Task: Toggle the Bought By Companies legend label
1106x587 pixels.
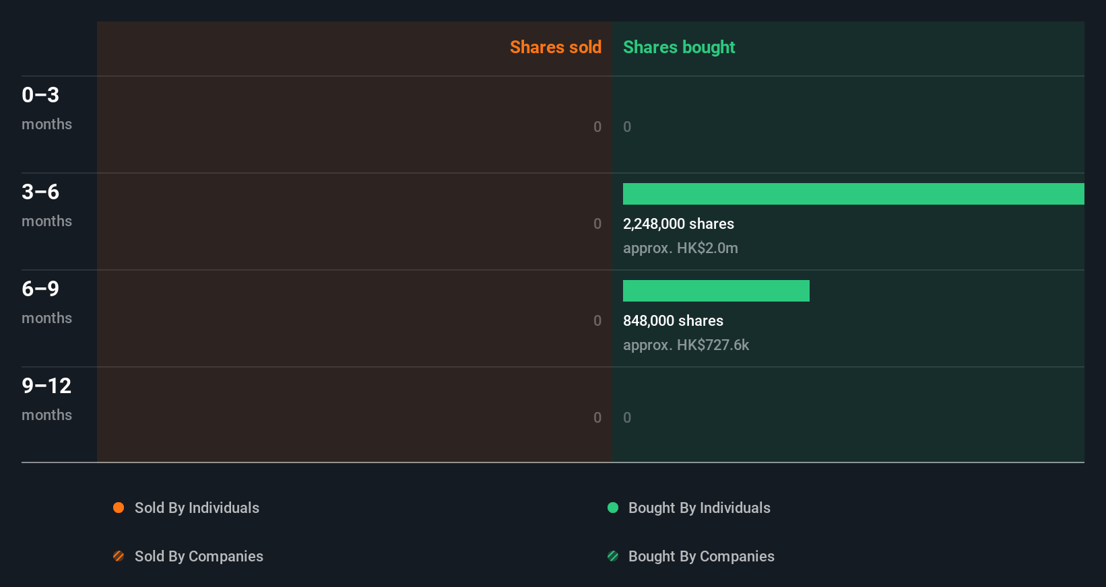Action: click(x=701, y=556)
